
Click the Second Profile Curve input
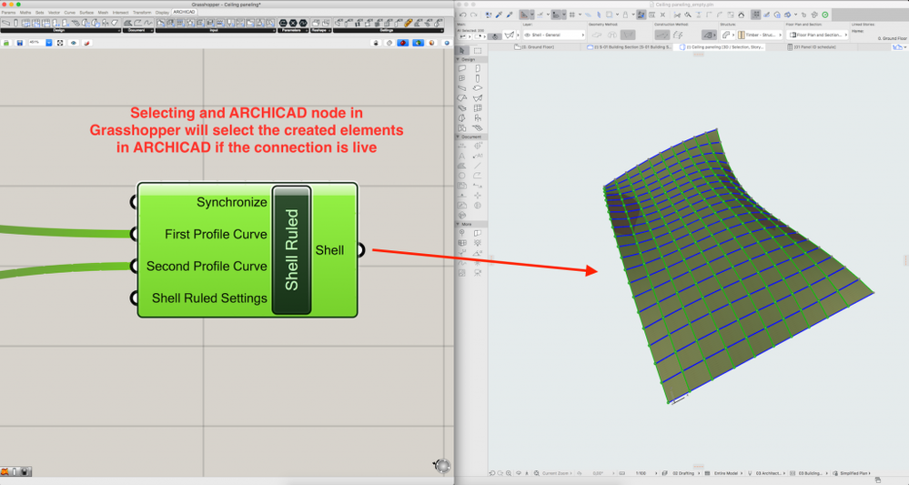coord(207,266)
